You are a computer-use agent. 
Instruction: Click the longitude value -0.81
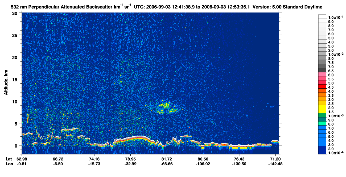click(22, 164)
